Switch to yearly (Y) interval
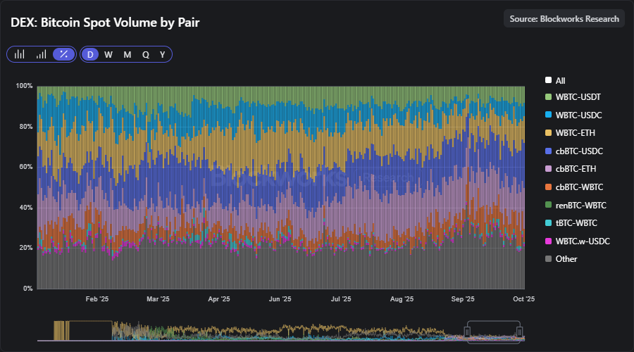Screen dimensions: 634x352 point(163,54)
